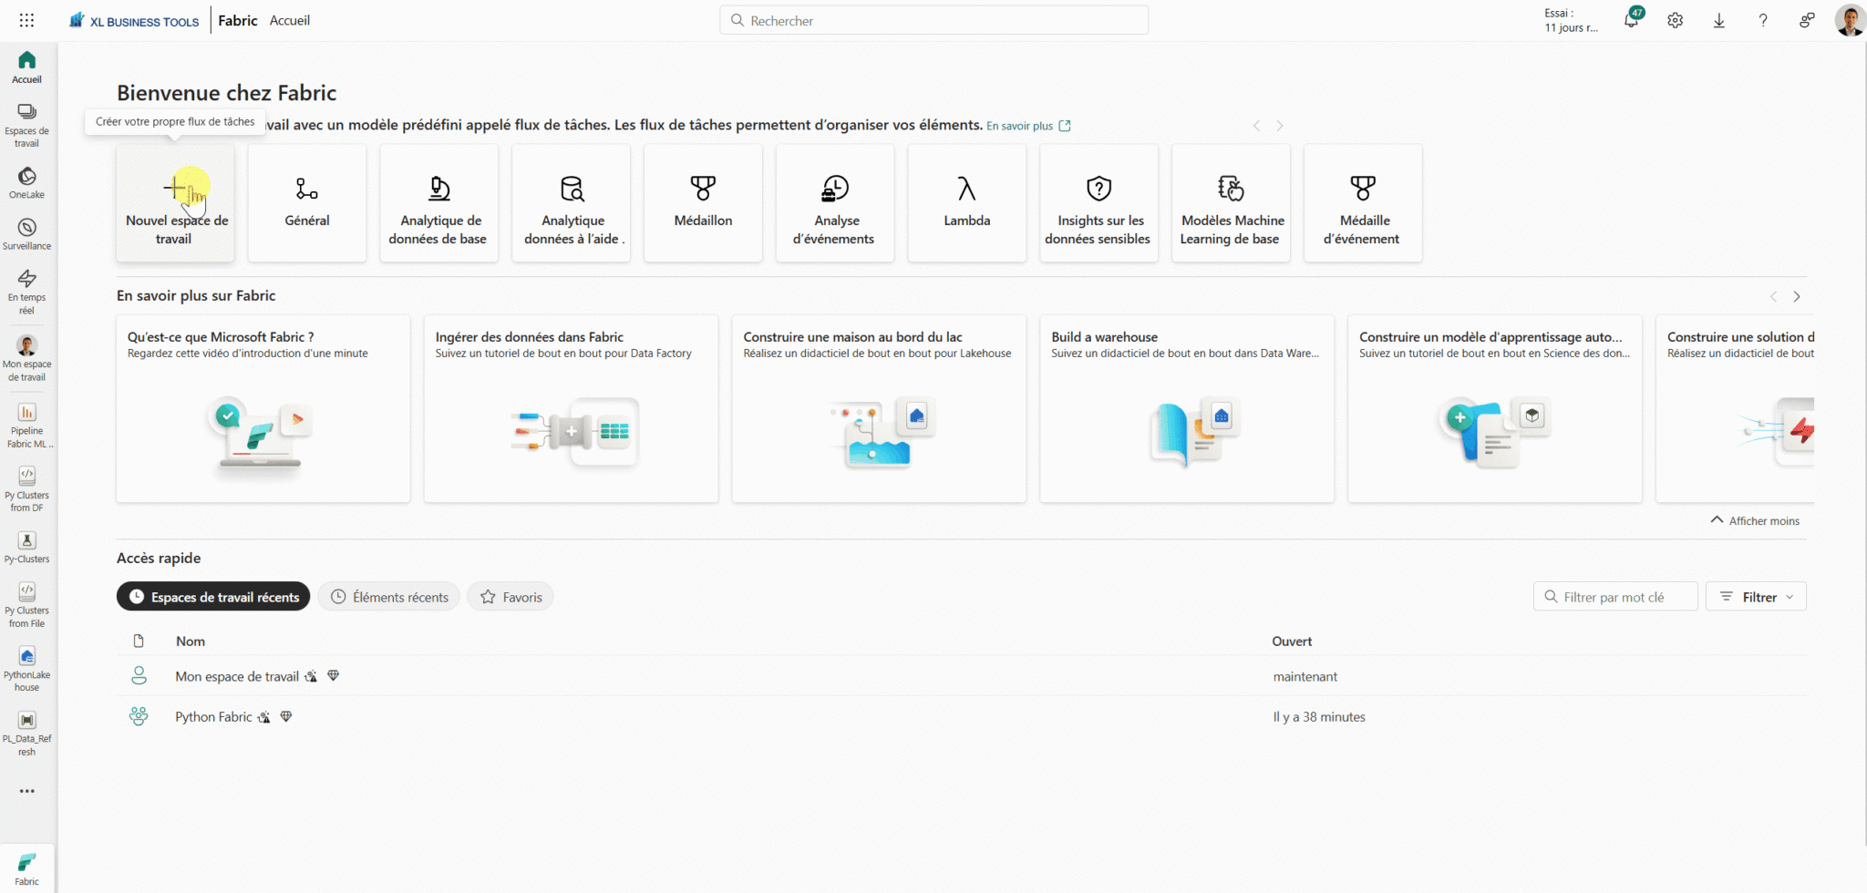Open the Médaillon workspace template
Image resolution: width=1867 pixels, height=893 pixels.
tap(702, 202)
